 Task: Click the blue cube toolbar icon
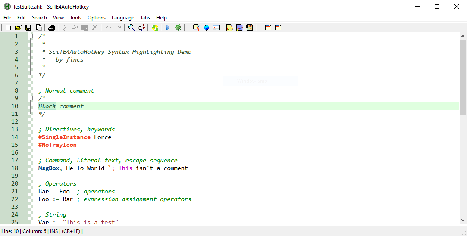tap(207, 28)
